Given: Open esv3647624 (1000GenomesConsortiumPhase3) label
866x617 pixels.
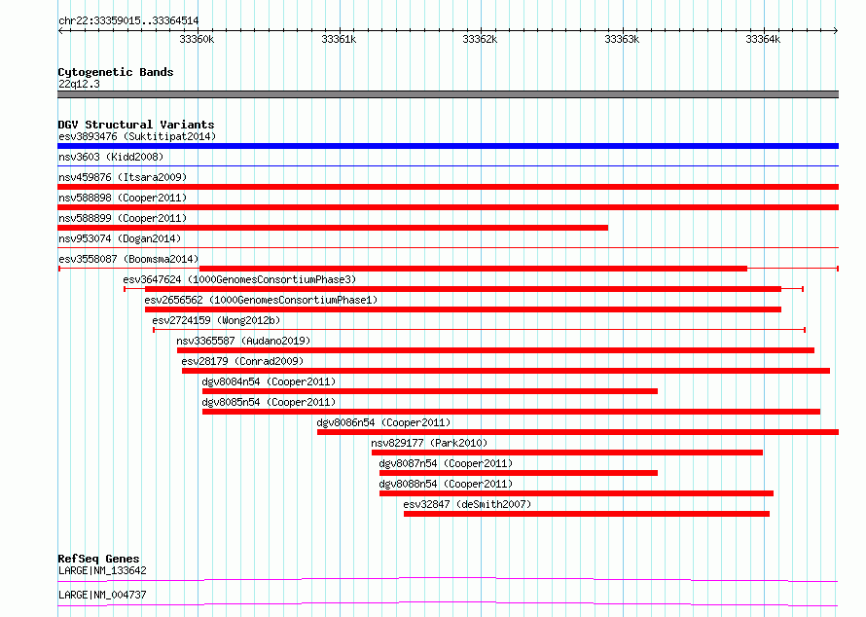Looking at the screenshot, I should [x=239, y=279].
